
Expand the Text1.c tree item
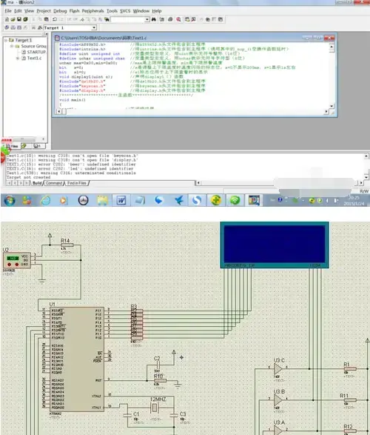[18, 59]
